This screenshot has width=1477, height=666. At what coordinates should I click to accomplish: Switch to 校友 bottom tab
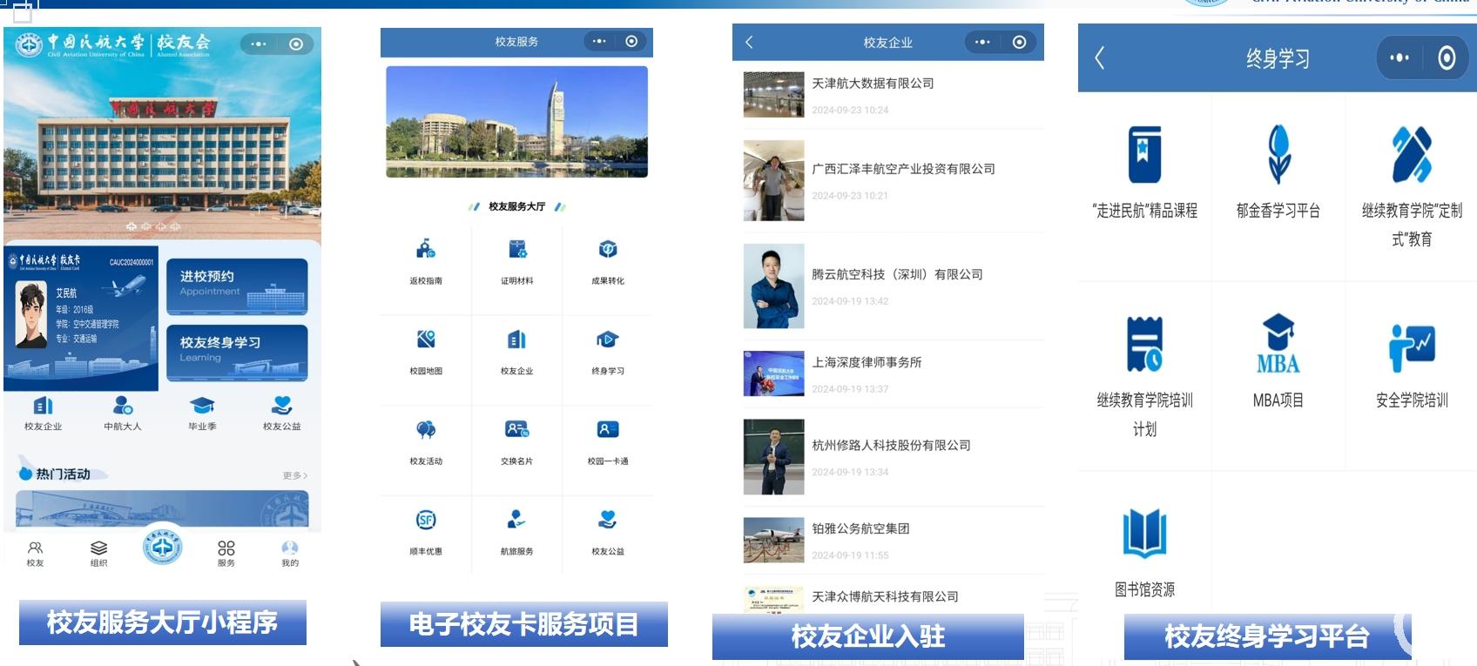pyautogui.click(x=35, y=554)
